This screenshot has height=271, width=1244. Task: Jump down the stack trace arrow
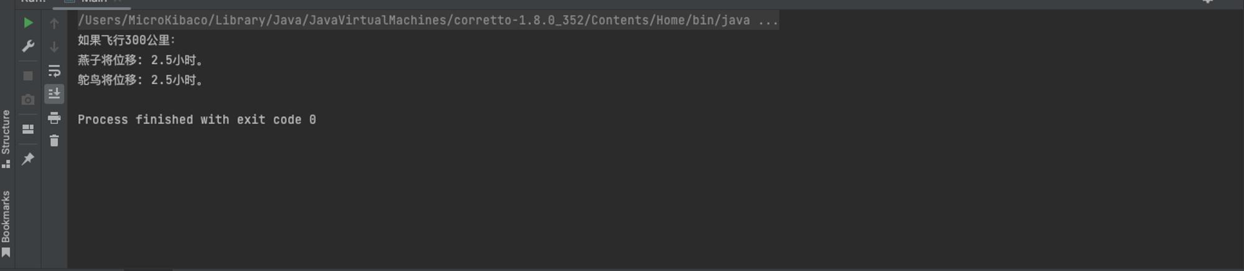click(54, 47)
